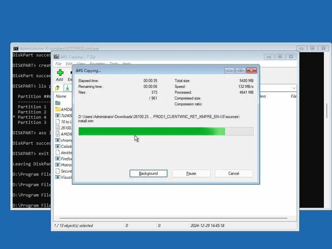Image resolution: width=332 pixels, height=249 pixels.
Task: Close the 84% Copying dialog with red X
Action: [x=252, y=70]
